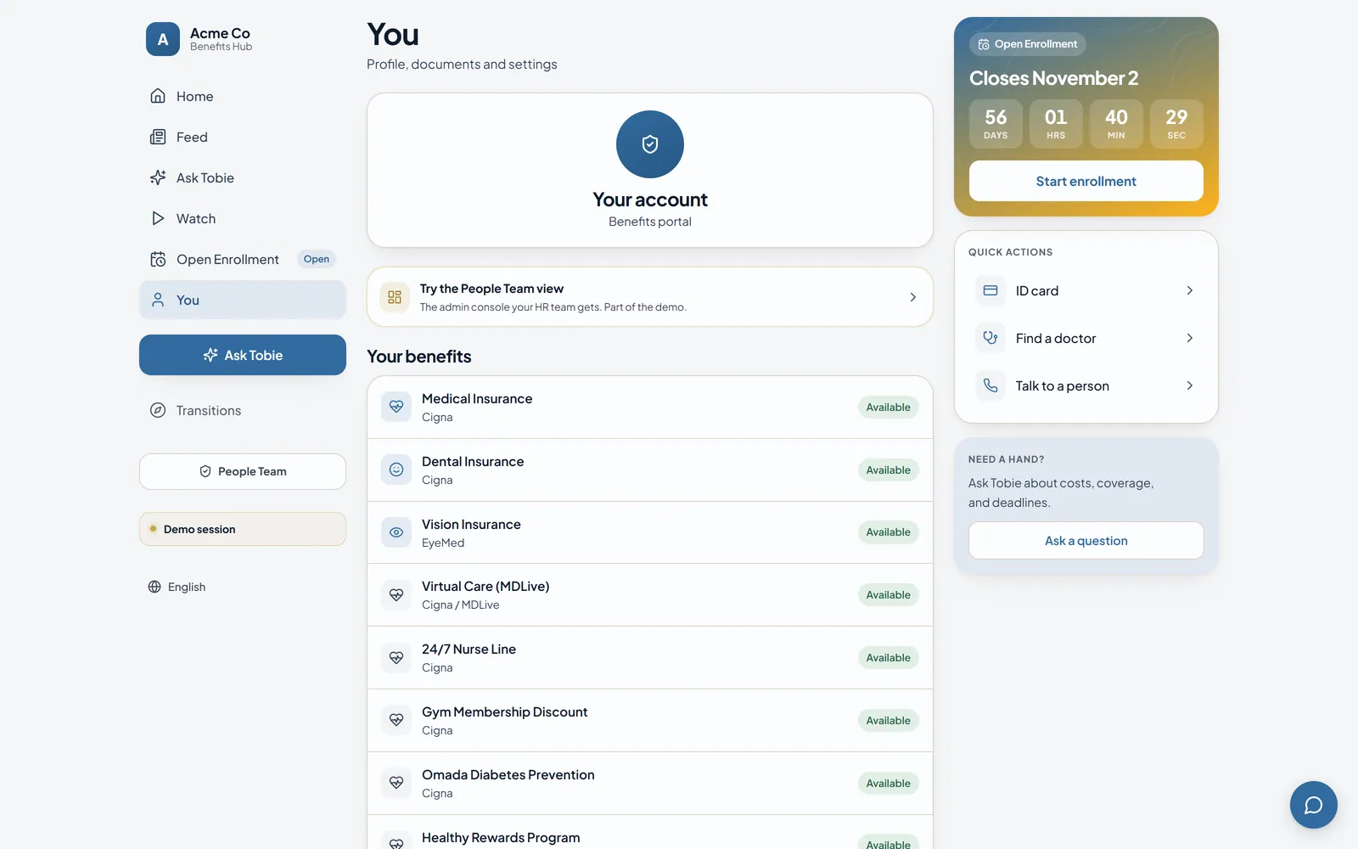The width and height of the screenshot is (1358, 849).
Task: Click the Gym Membership Discount icon
Action: point(396,720)
